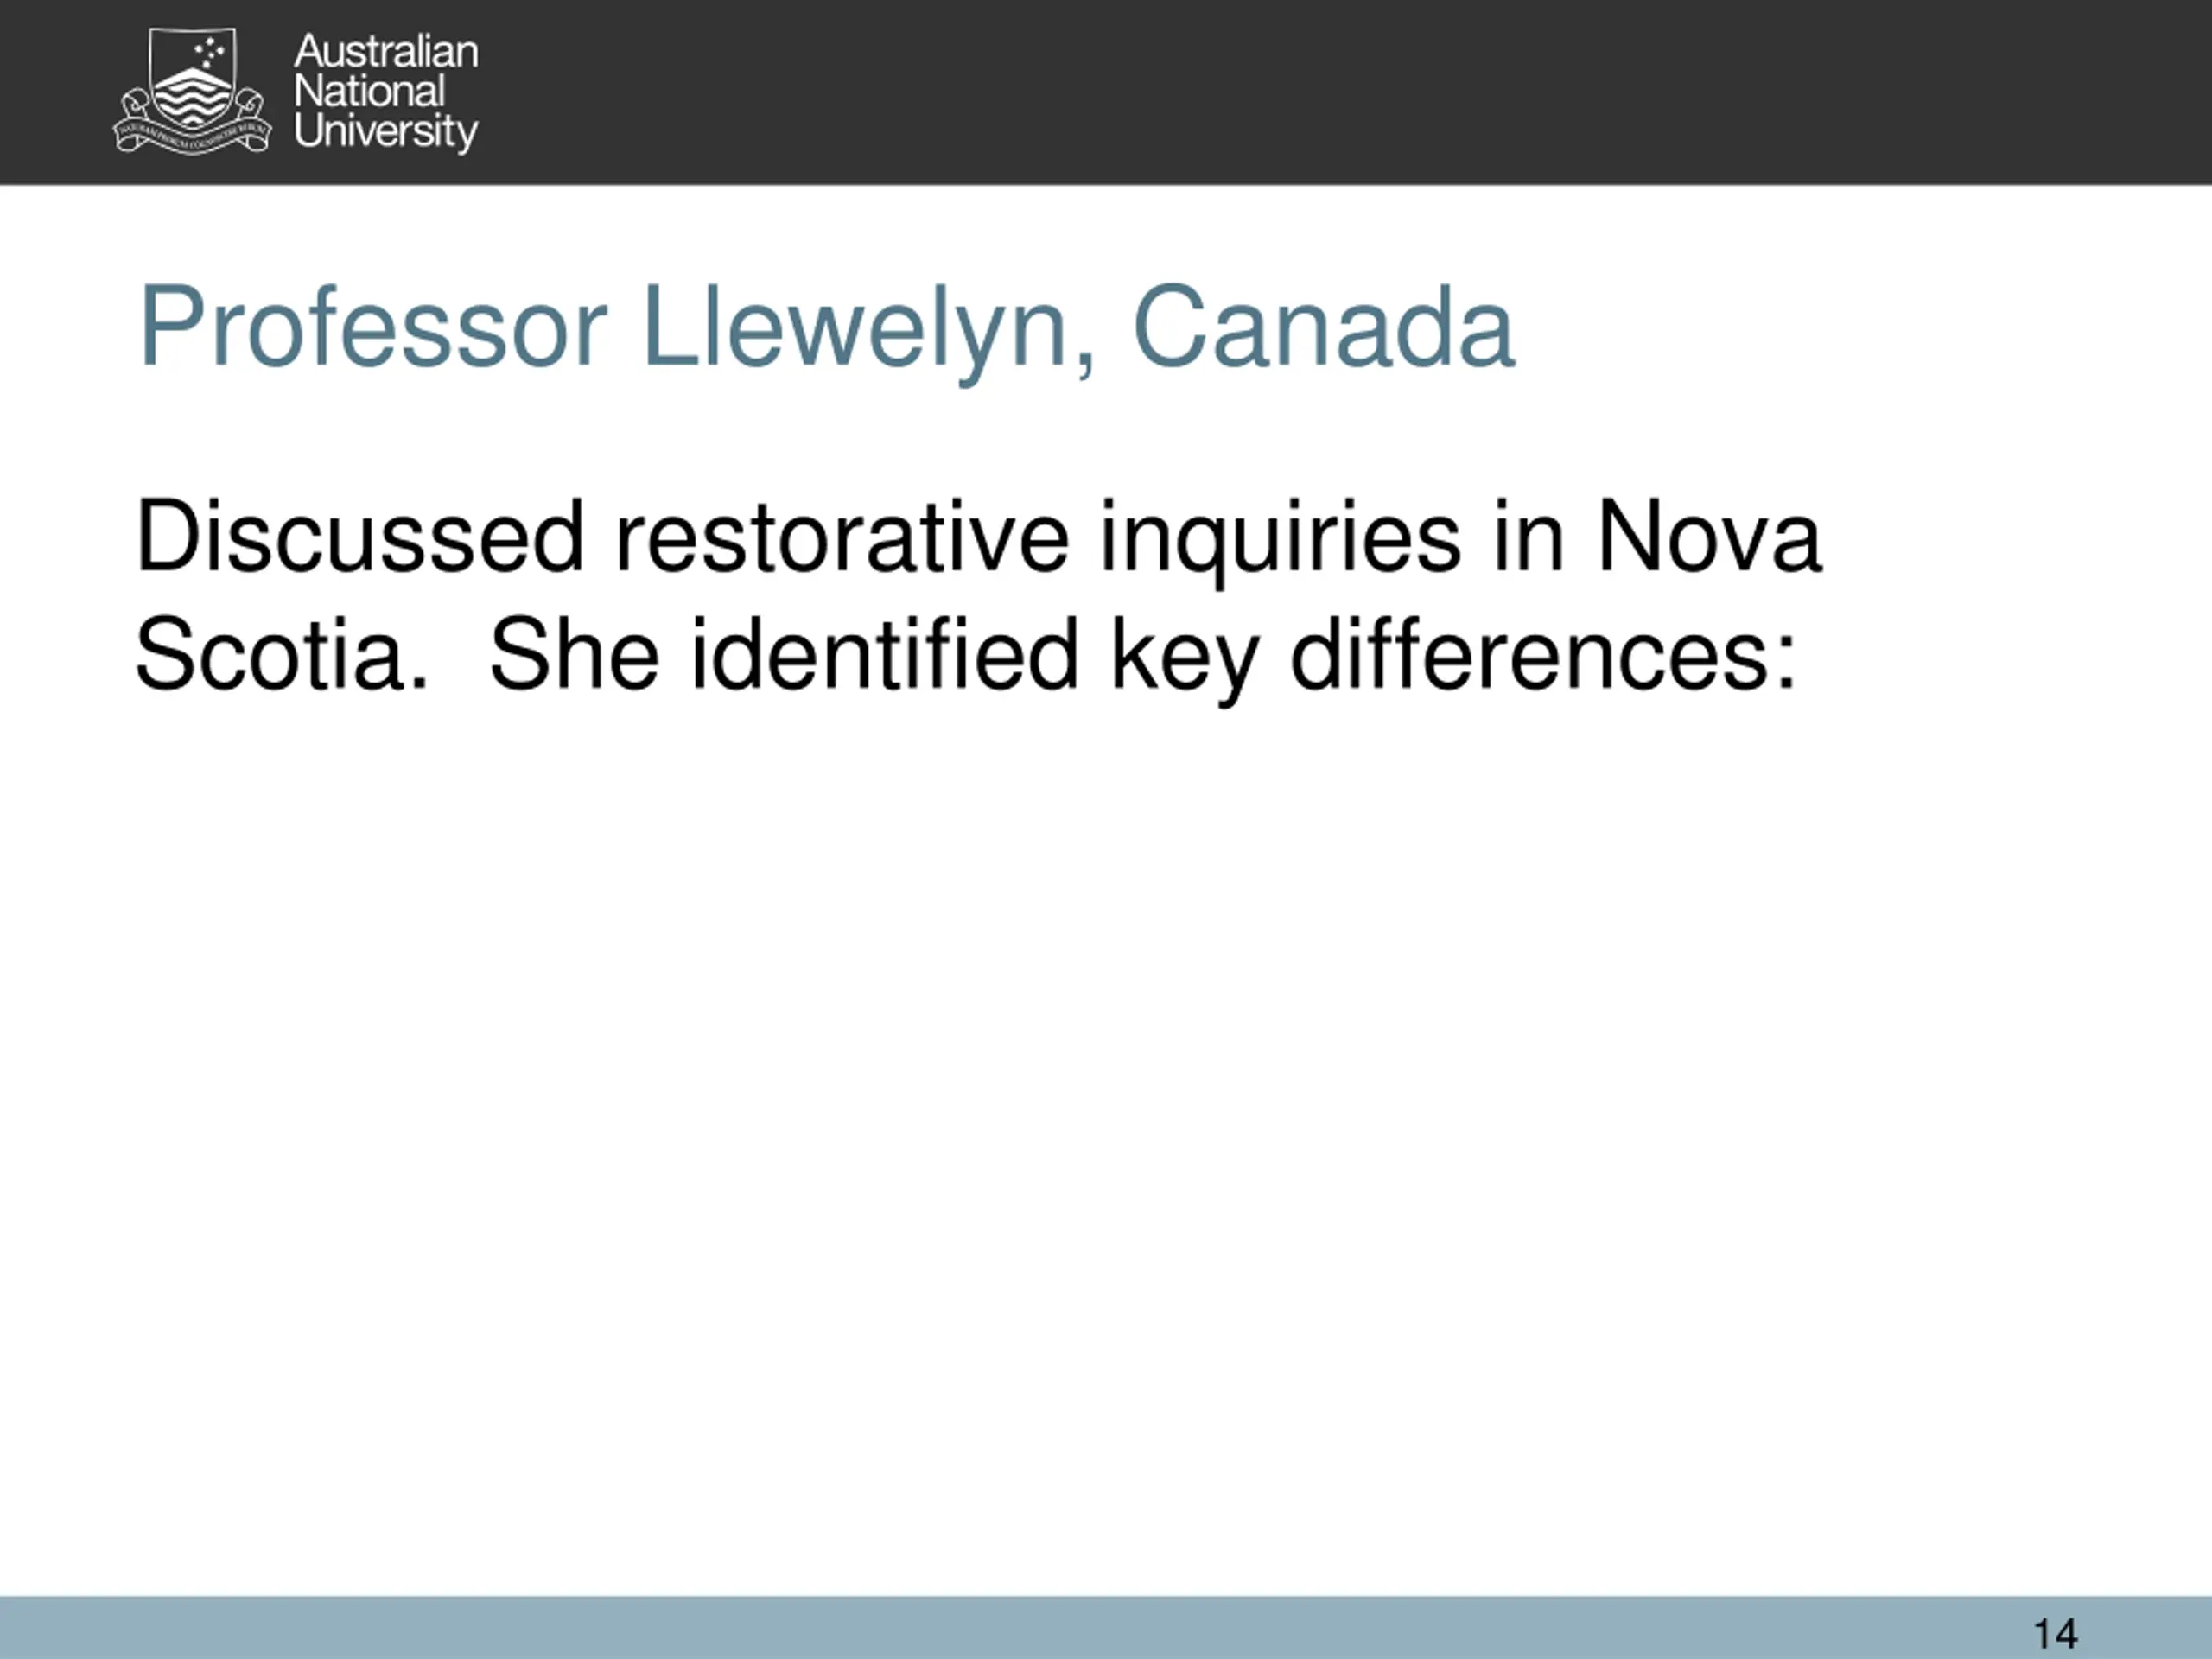Click "Llewelyn," in the slide title
The image size is (2212, 1659).
tap(868, 331)
